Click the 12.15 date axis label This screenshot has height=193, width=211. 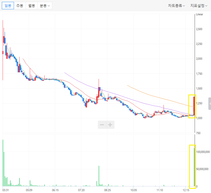point(186,190)
